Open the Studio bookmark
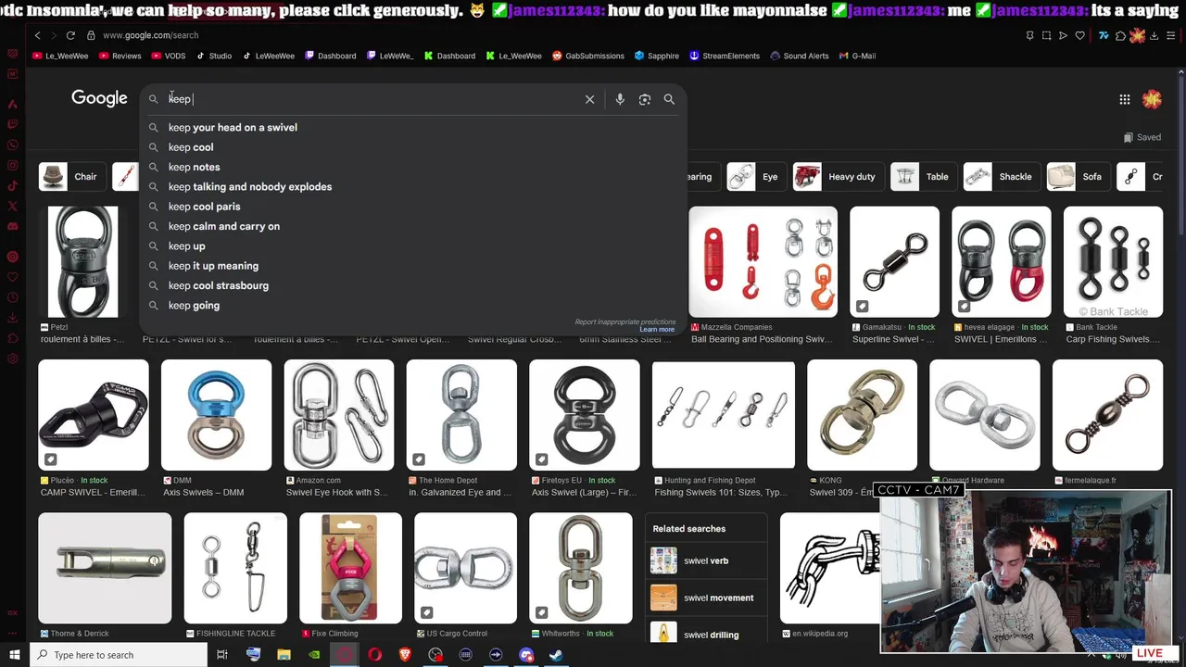Image resolution: width=1186 pixels, height=667 pixels. [x=213, y=56]
